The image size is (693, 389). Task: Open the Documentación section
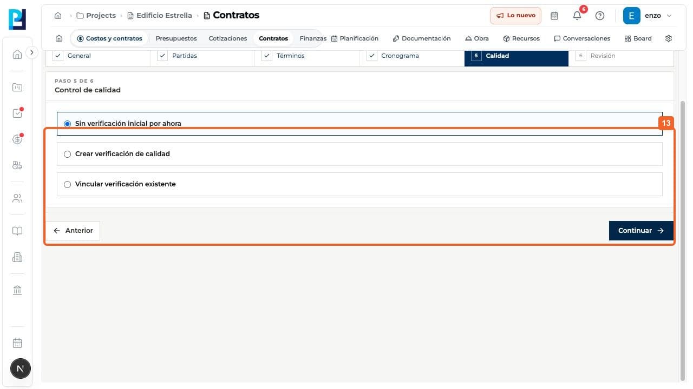(422, 38)
